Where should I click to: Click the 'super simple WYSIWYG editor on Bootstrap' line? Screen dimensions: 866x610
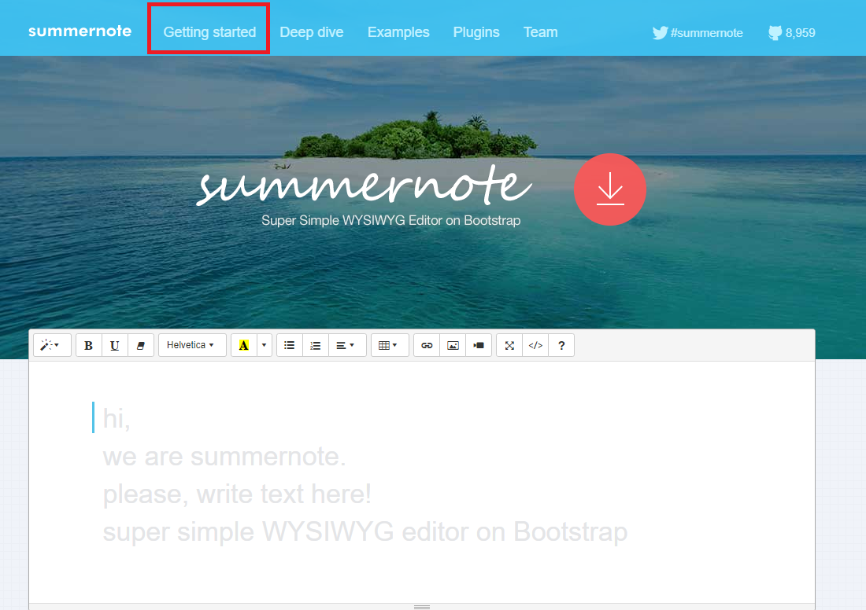365,532
